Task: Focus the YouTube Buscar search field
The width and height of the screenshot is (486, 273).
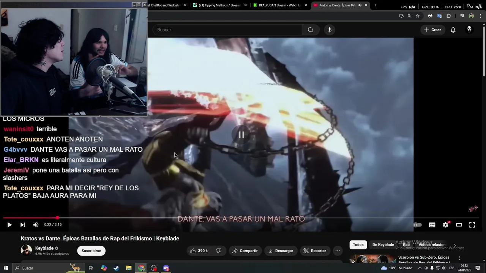Action: (227, 30)
